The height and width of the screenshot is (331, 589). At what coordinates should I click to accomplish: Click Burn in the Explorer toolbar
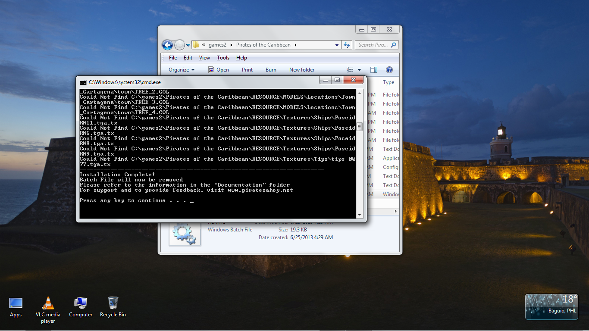pyautogui.click(x=271, y=70)
